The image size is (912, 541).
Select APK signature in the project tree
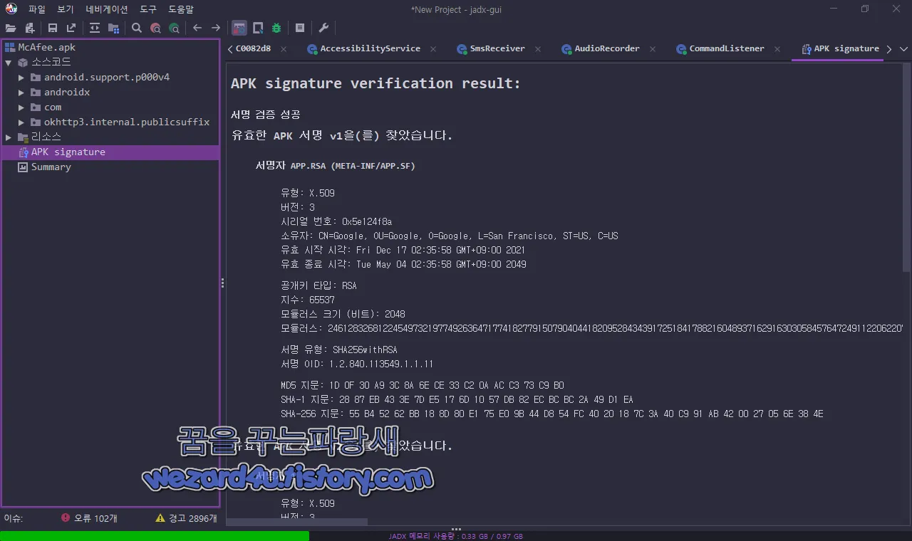pyautogui.click(x=110, y=152)
